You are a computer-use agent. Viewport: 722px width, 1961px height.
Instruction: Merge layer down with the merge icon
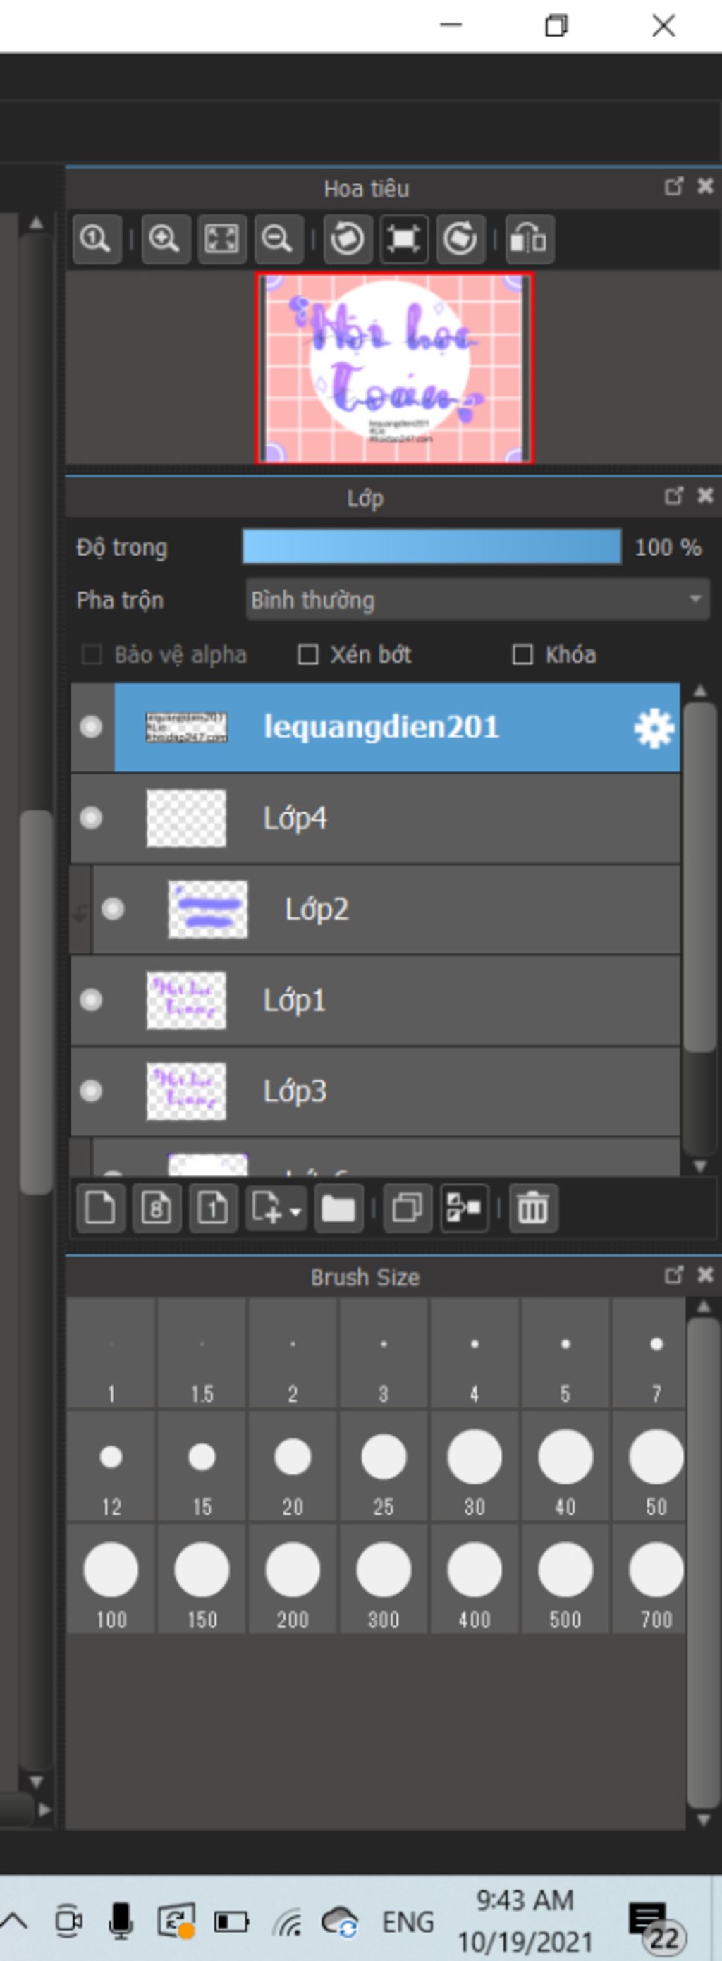coord(464,1208)
